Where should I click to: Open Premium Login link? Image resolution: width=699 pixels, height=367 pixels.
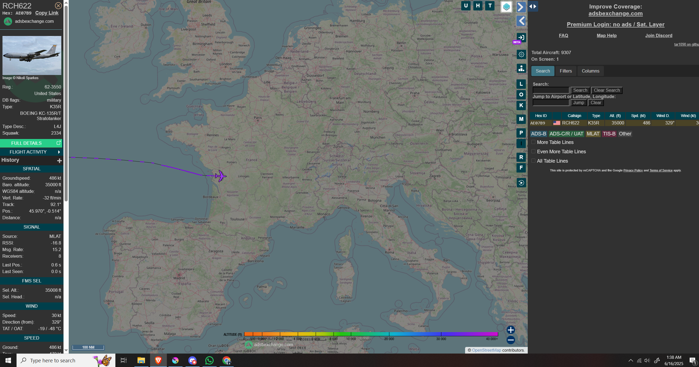pyautogui.click(x=615, y=24)
